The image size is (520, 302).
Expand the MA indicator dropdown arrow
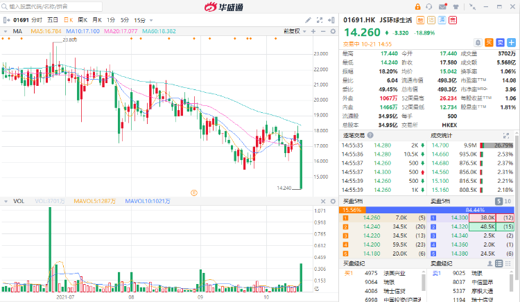6,31
